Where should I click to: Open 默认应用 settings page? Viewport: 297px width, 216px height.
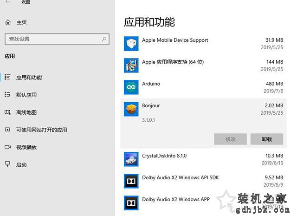tap(26, 95)
